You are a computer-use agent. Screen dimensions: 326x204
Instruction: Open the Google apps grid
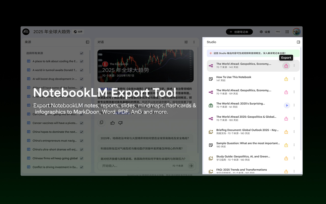coord(287,32)
